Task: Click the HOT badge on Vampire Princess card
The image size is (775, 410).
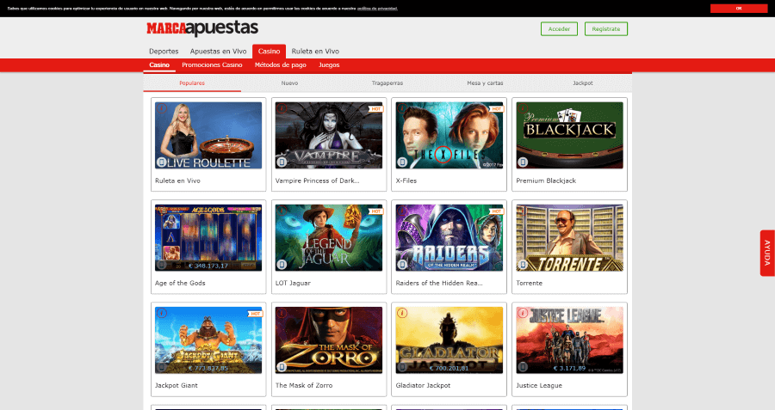Action: click(375, 109)
